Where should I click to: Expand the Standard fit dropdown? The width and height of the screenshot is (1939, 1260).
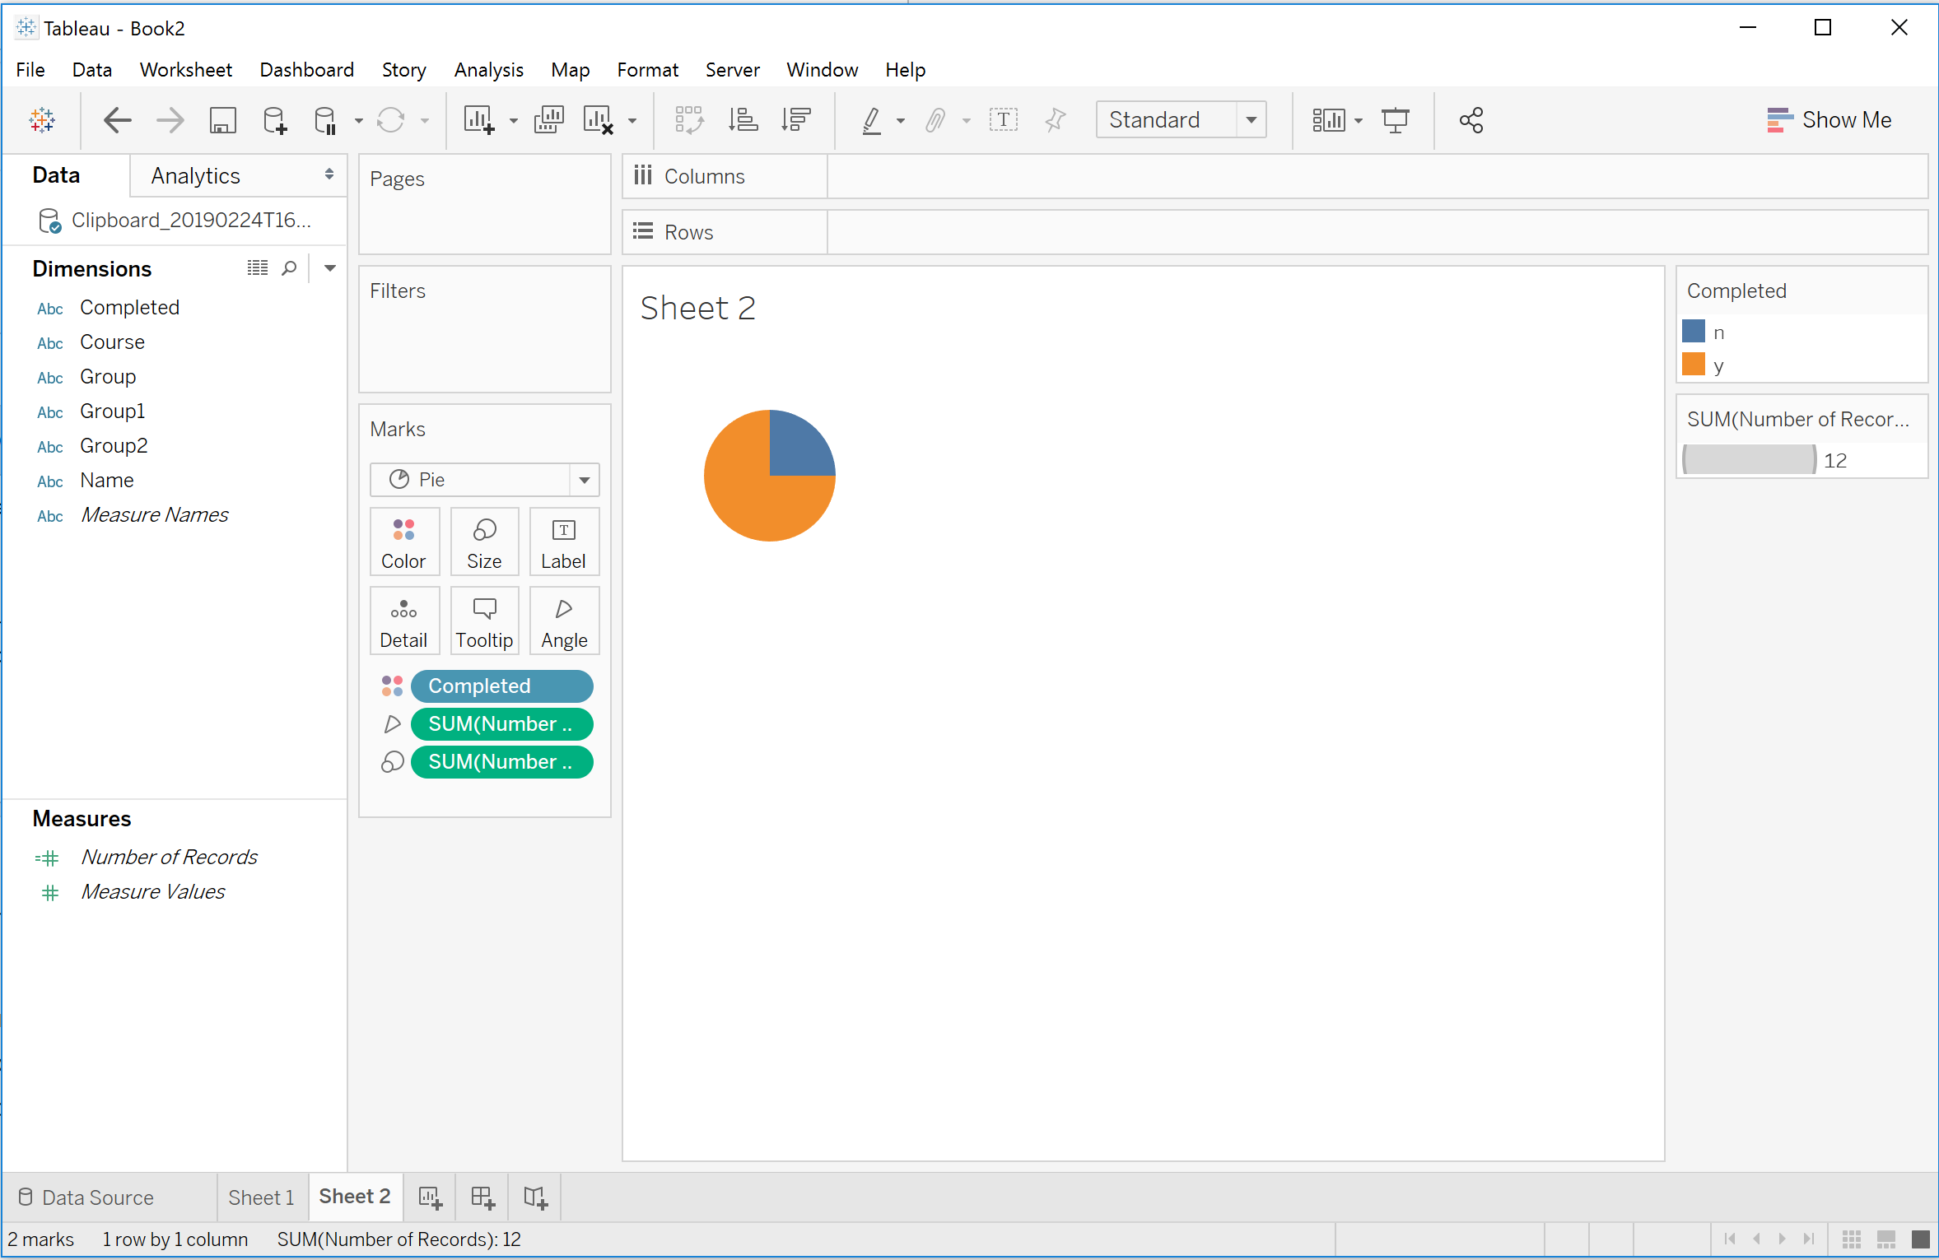pyautogui.click(x=1251, y=120)
